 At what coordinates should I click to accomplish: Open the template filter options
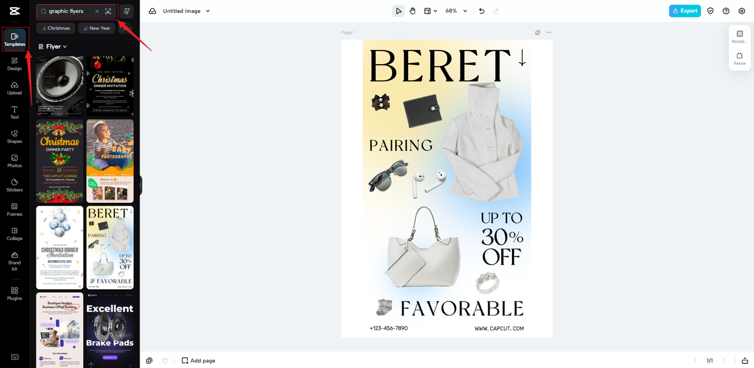point(127,11)
